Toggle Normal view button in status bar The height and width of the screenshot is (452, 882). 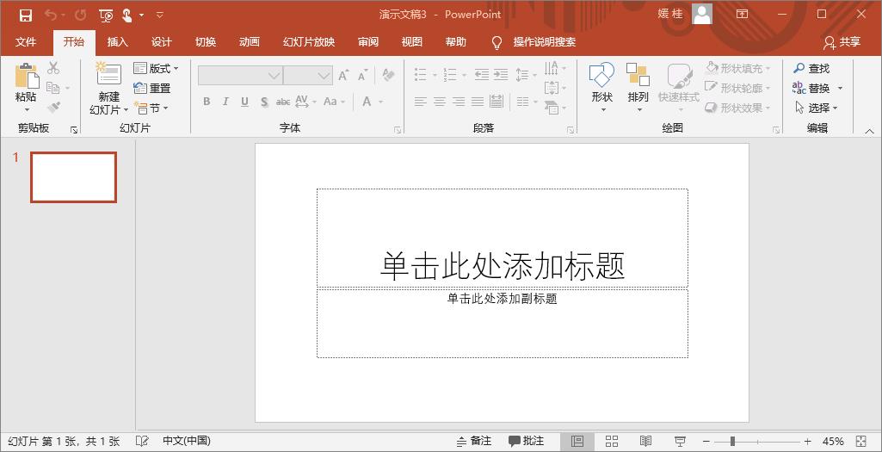[x=577, y=441]
